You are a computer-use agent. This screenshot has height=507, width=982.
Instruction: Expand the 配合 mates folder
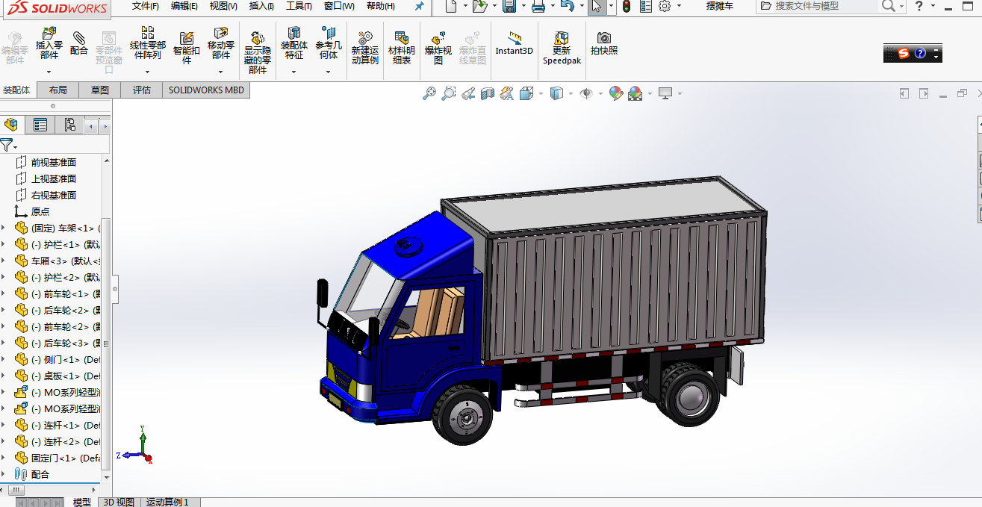coord(4,474)
